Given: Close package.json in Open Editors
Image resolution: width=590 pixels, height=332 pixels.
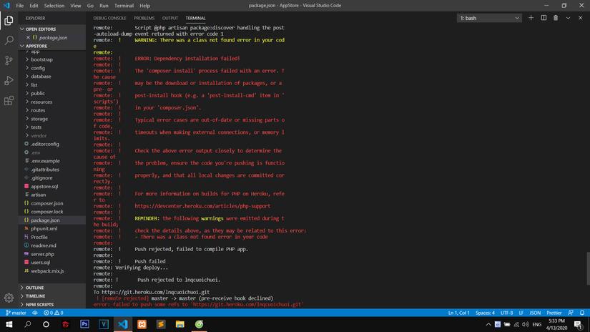Looking at the screenshot, I should point(28,37).
